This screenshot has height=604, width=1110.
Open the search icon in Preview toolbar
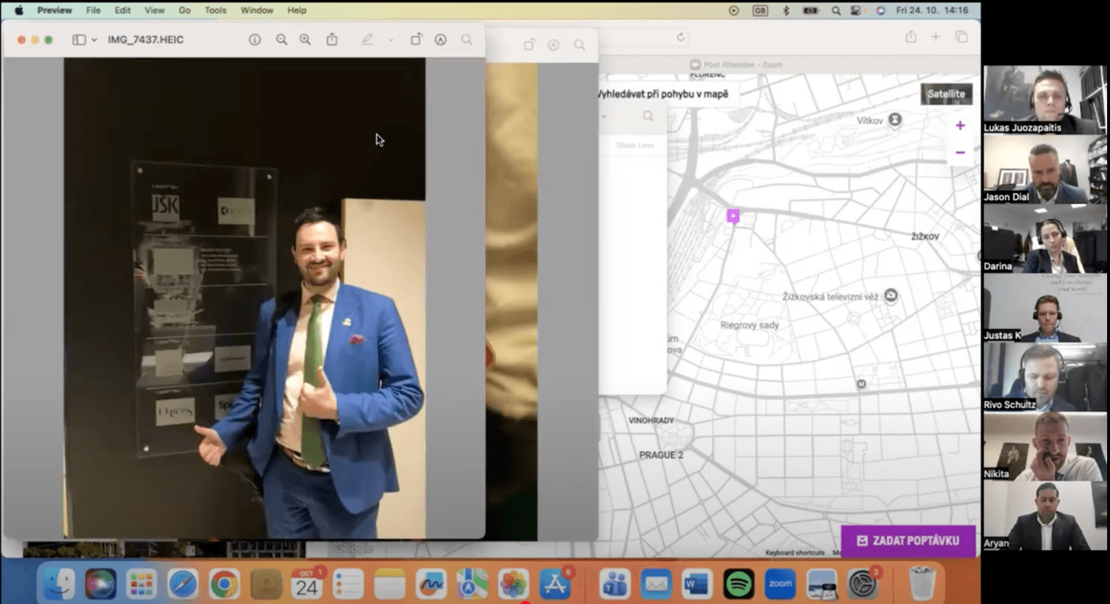(466, 40)
